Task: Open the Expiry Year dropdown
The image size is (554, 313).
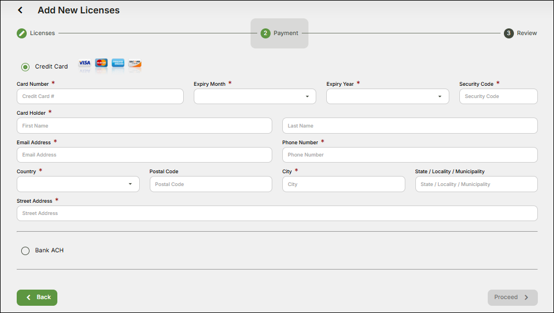Action: tap(388, 96)
